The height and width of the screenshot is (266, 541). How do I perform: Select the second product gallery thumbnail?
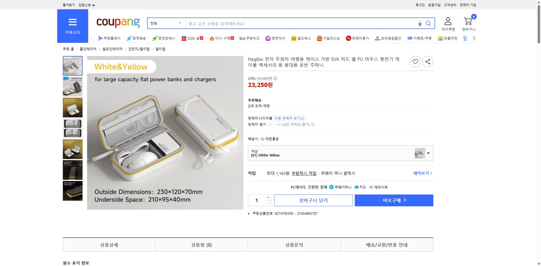[72, 87]
